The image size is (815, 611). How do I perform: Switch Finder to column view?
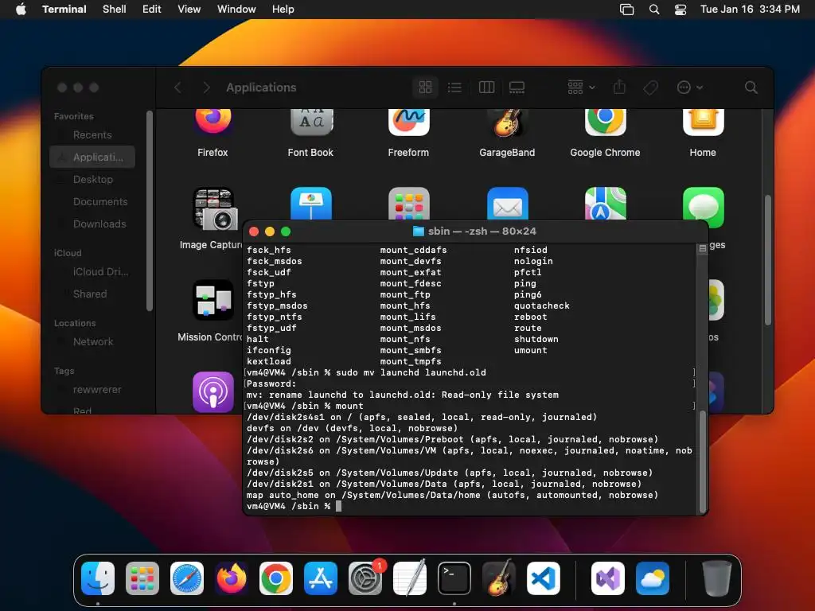[x=486, y=88]
